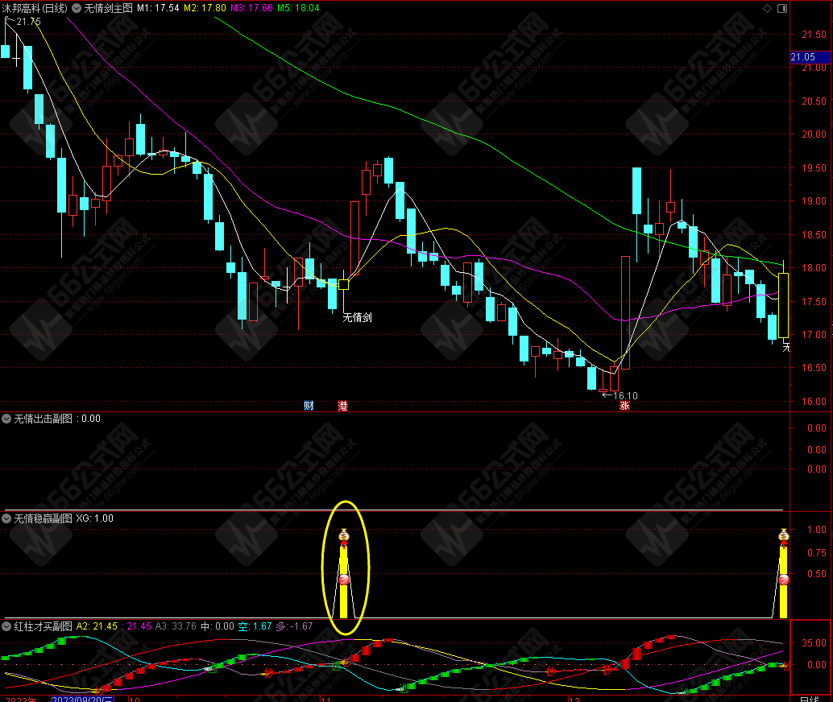The height and width of the screenshot is (702, 833).
Task: Expand the 无情出击副图 indicator menu arrow
Action: coord(7,419)
